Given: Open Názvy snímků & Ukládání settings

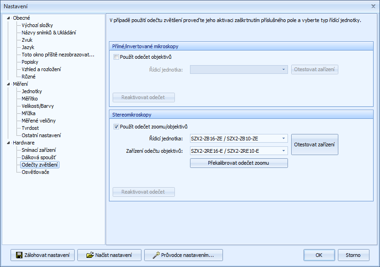Looking at the screenshot, I should 49,33.
